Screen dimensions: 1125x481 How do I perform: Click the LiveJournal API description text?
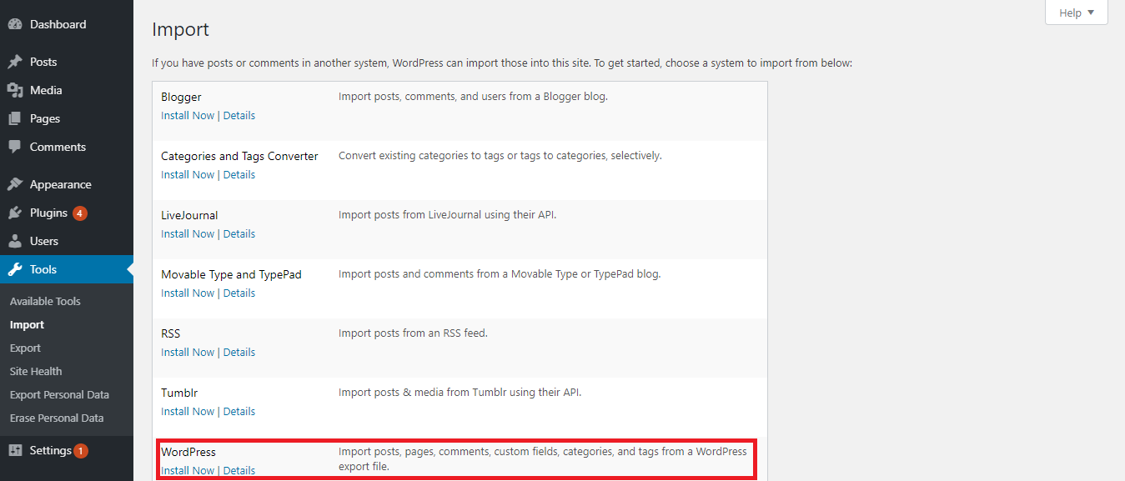coord(447,214)
